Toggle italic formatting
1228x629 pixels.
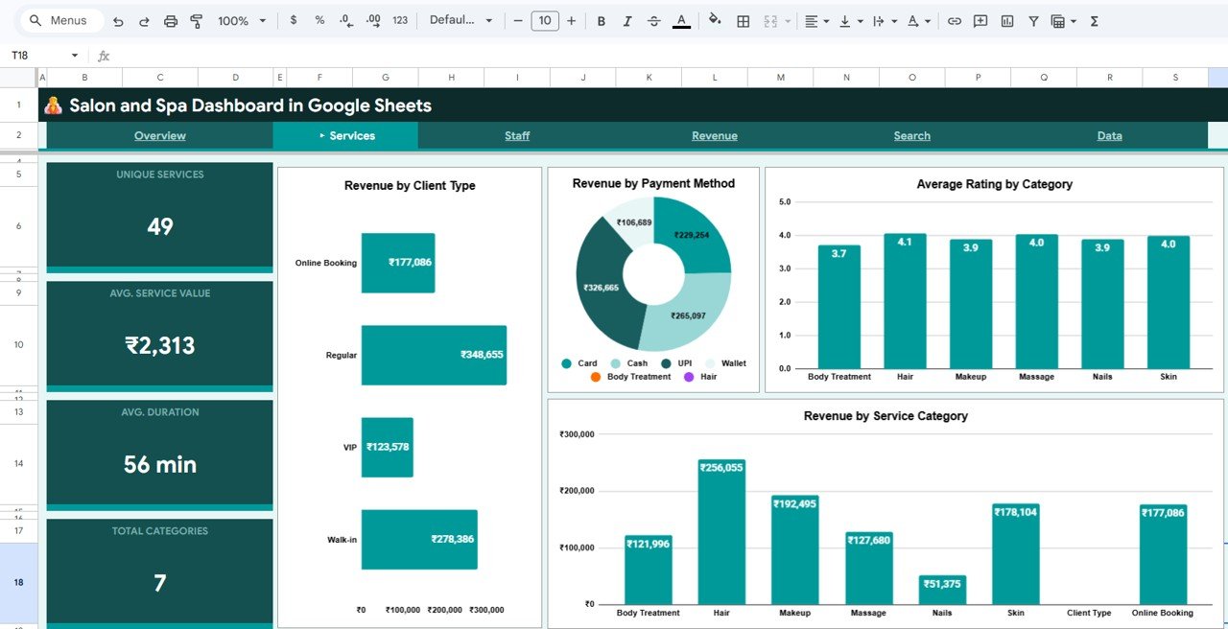(x=627, y=19)
